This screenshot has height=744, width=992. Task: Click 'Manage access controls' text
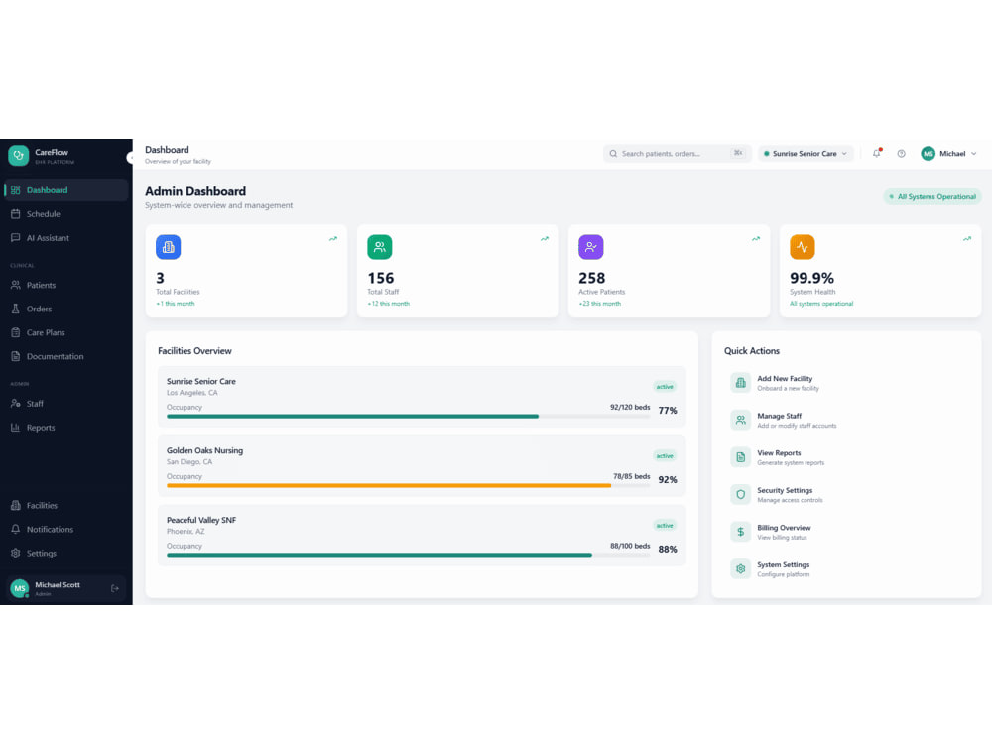pyautogui.click(x=790, y=500)
